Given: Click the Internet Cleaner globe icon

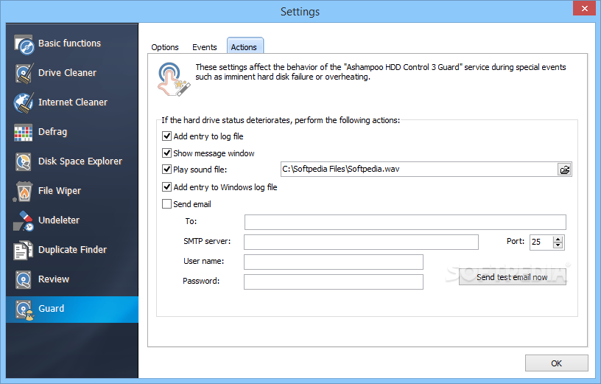Looking at the screenshot, I should click(24, 102).
